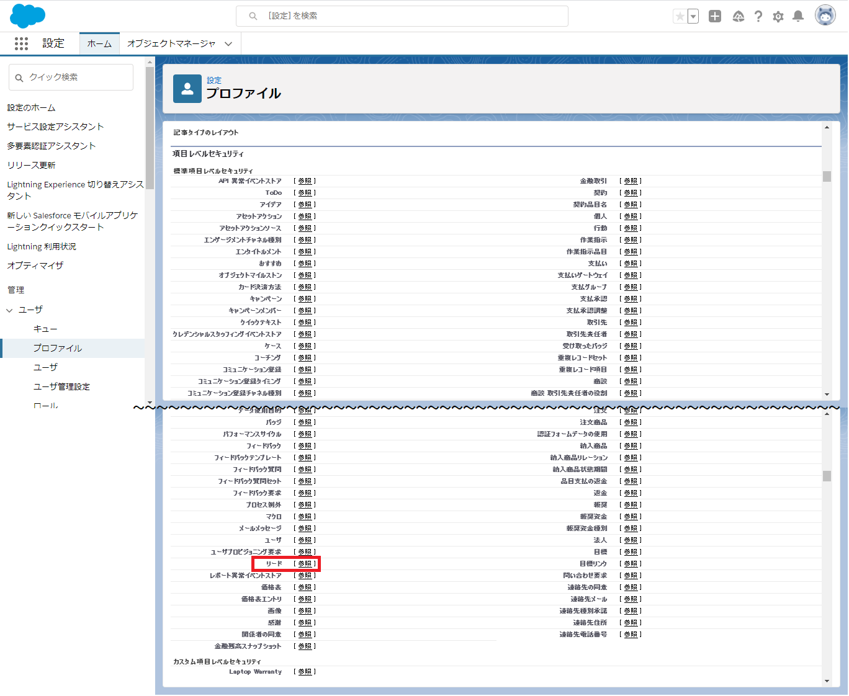
Task: Open 参照 link for ToDo
Action: point(305,193)
